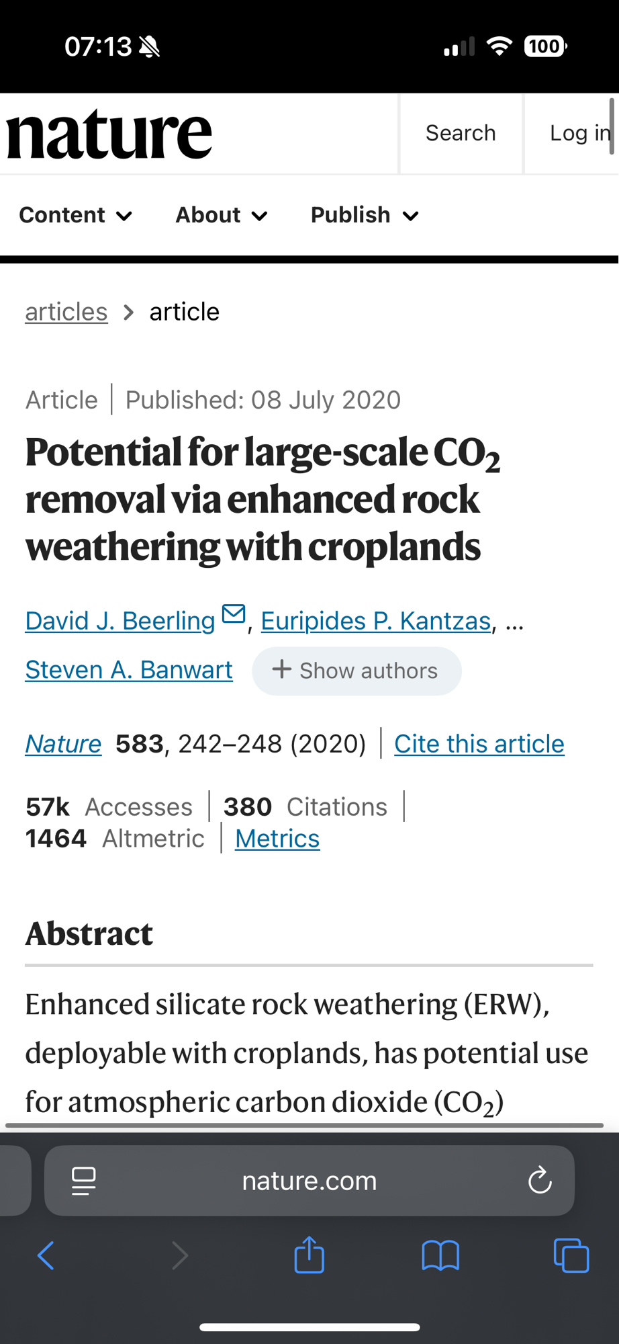Follow the articles breadcrumb link

pos(66,312)
